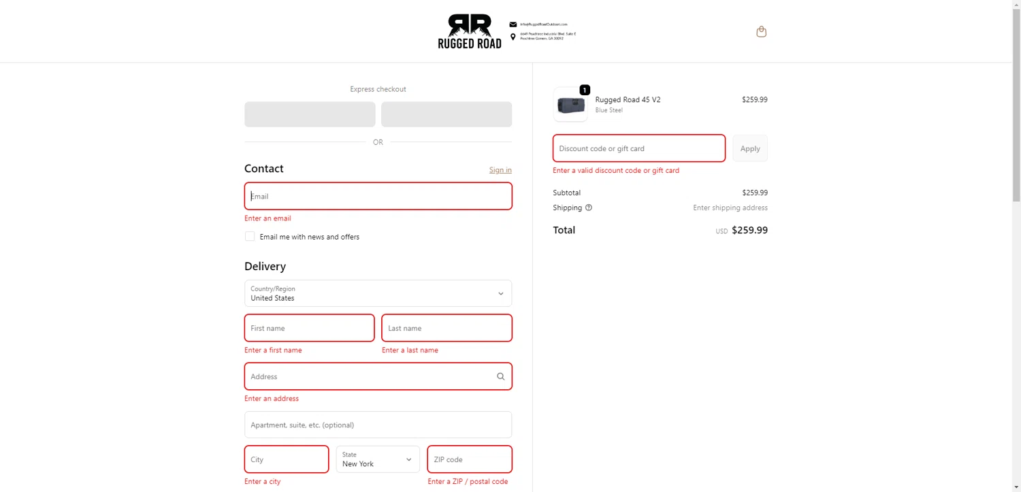Click the Enter a city error
This screenshot has height=492, width=1021.
pos(262,482)
